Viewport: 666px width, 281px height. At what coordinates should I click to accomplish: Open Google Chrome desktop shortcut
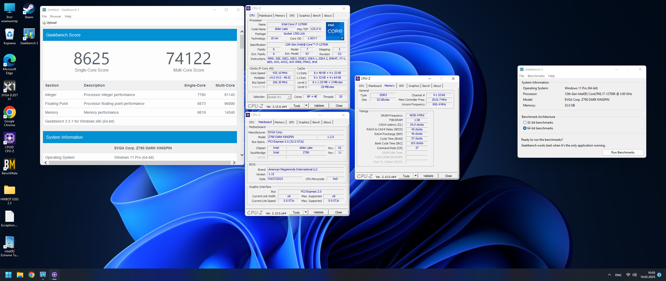[10, 116]
